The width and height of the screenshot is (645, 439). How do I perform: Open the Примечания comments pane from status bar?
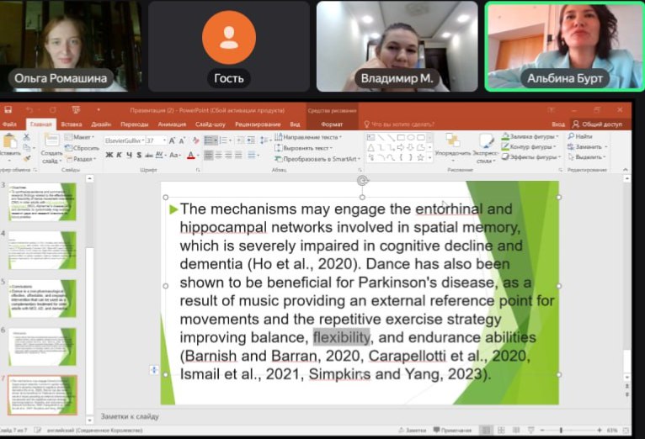coord(452,430)
